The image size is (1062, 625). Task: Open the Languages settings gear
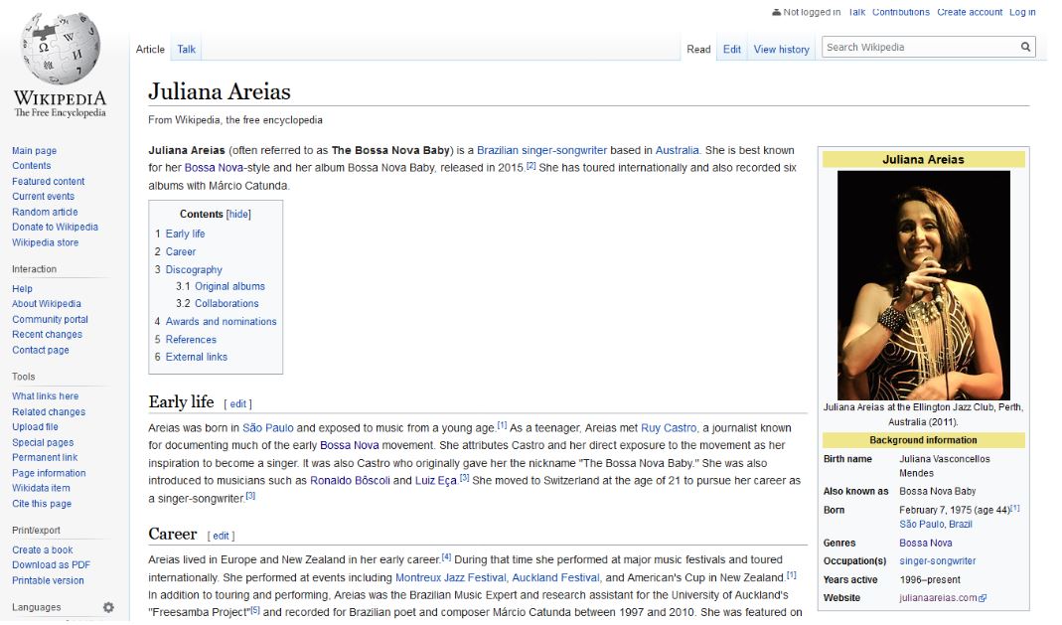108,607
